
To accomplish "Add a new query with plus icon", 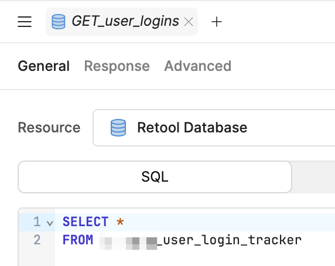I will point(217,22).
